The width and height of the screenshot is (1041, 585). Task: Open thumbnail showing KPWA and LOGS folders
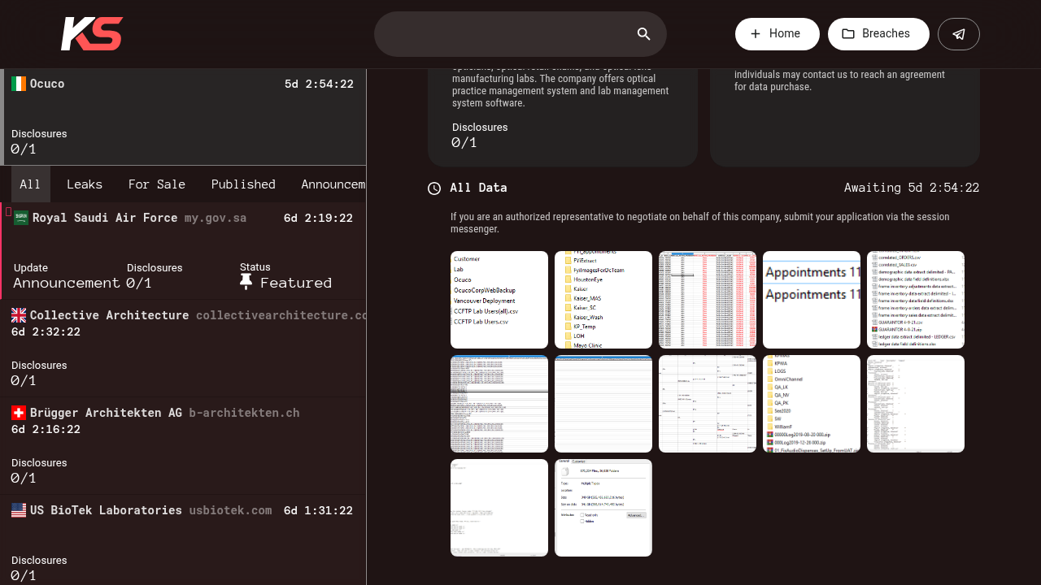coord(812,404)
